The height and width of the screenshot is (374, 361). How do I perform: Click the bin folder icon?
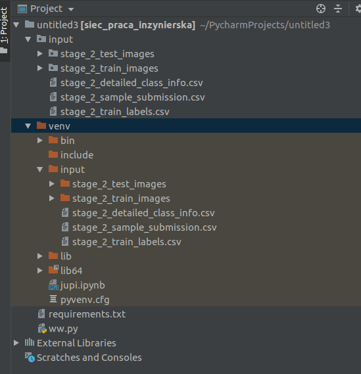click(x=53, y=139)
